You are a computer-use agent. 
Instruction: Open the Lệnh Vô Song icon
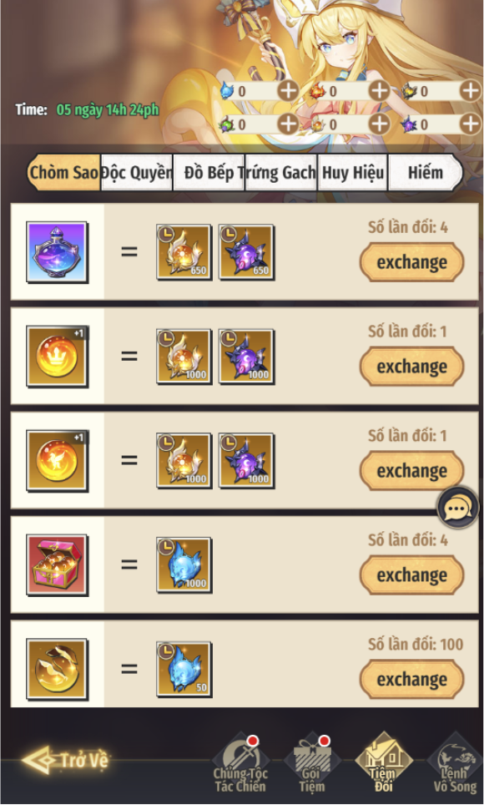coord(455,764)
